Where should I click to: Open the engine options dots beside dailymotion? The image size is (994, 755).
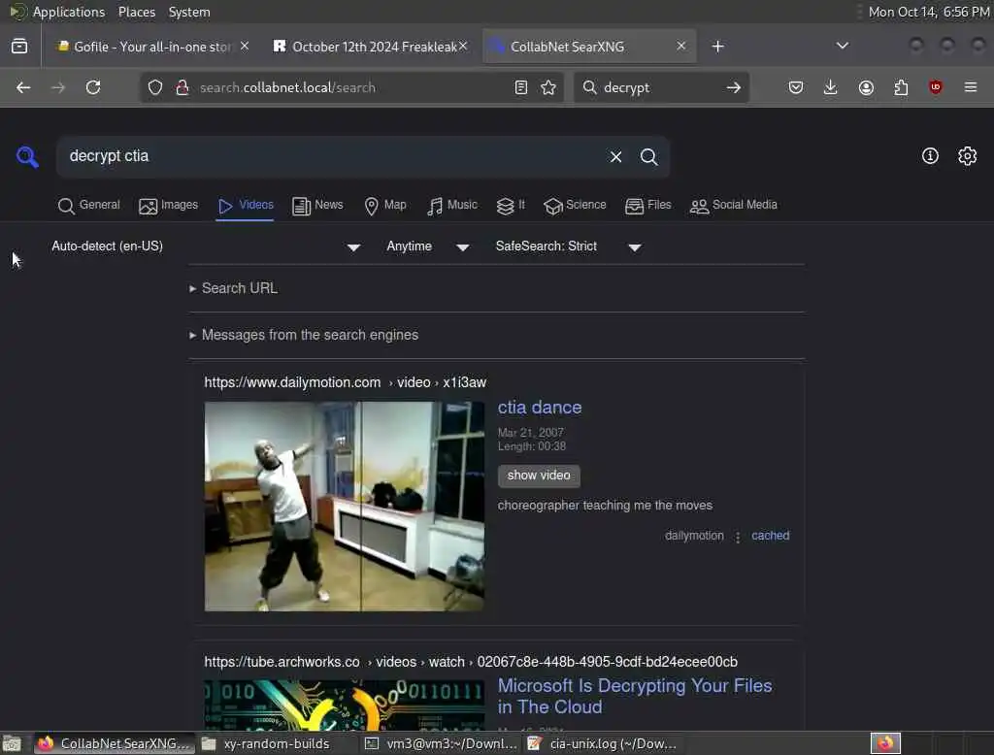738,537
